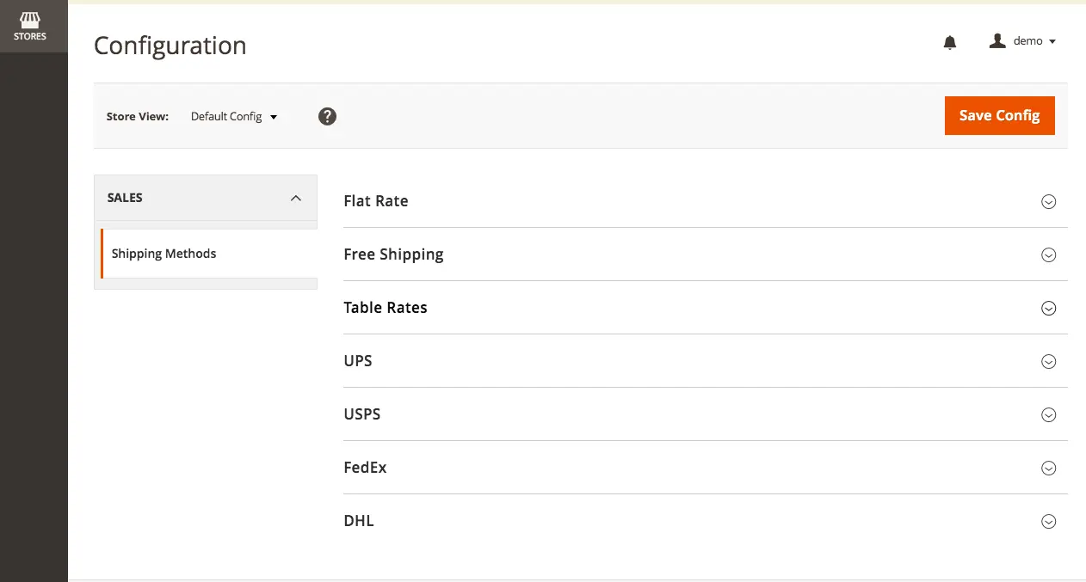
Task: Select Shipping Methods tab
Action: pos(208,254)
